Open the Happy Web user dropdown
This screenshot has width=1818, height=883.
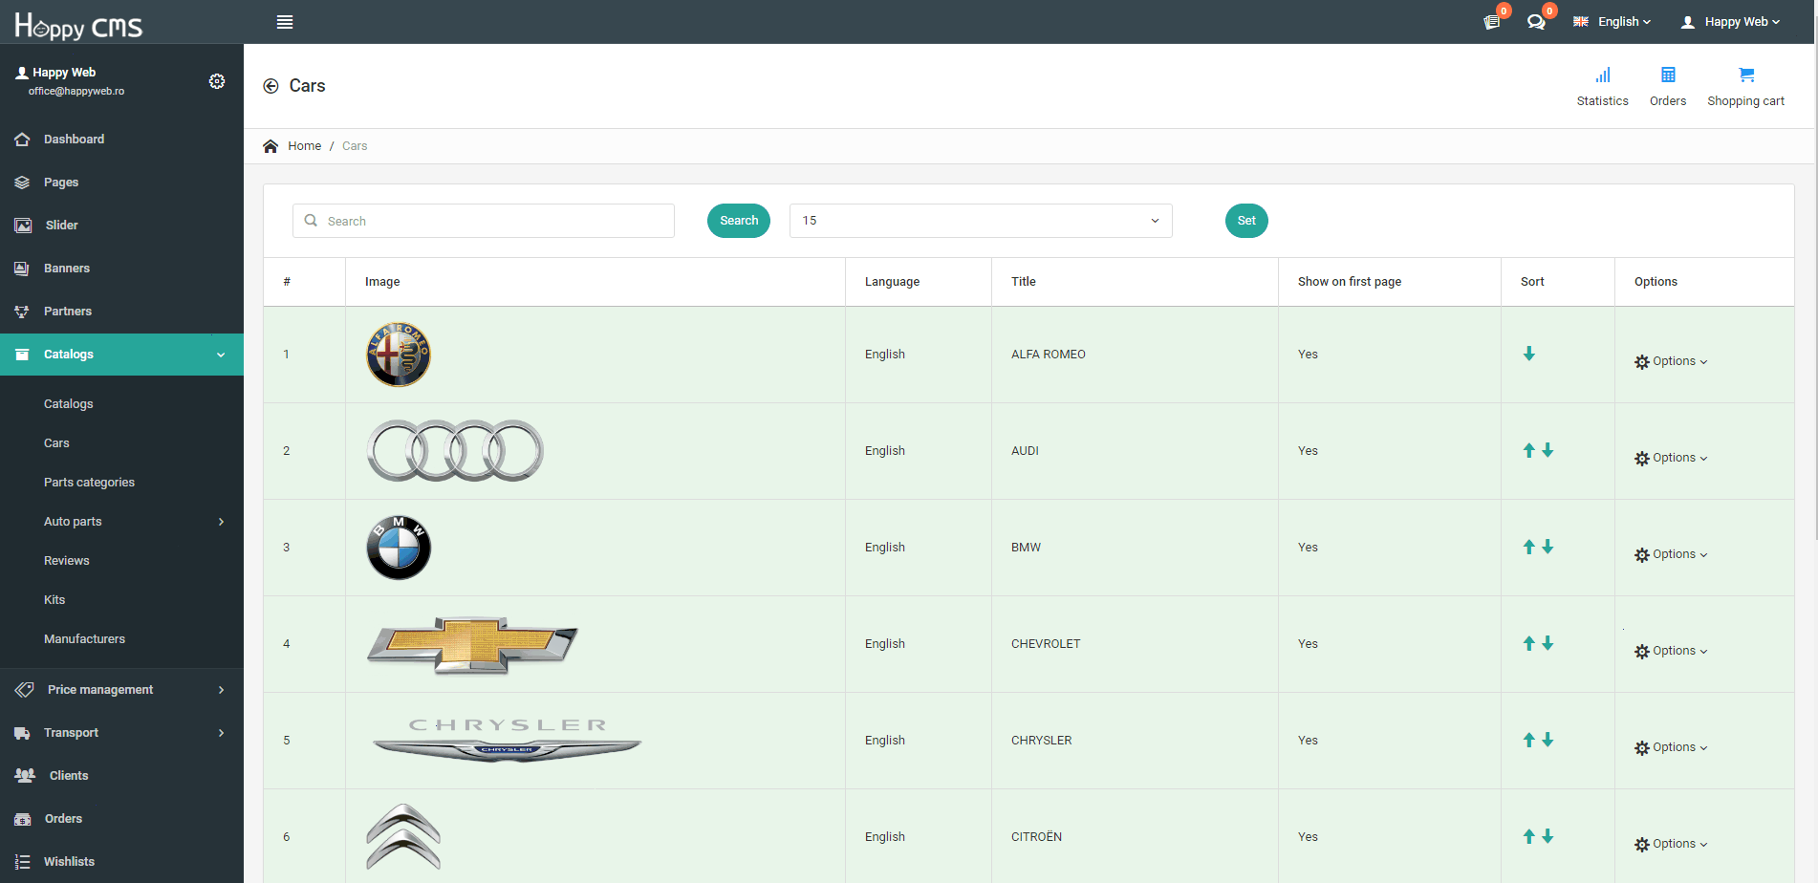1730,22
